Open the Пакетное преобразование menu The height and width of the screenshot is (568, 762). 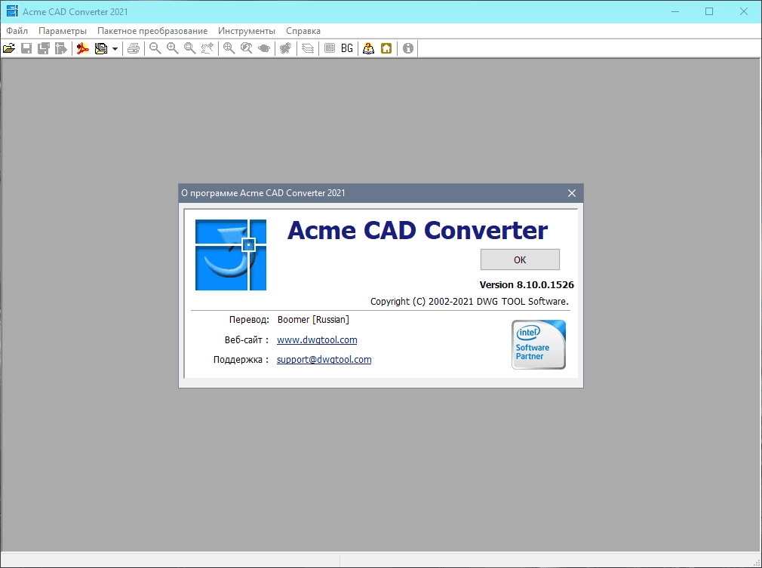click(152, 31)
